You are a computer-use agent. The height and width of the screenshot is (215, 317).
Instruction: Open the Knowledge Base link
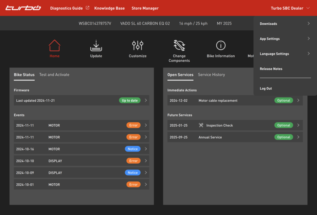(110, 8)
